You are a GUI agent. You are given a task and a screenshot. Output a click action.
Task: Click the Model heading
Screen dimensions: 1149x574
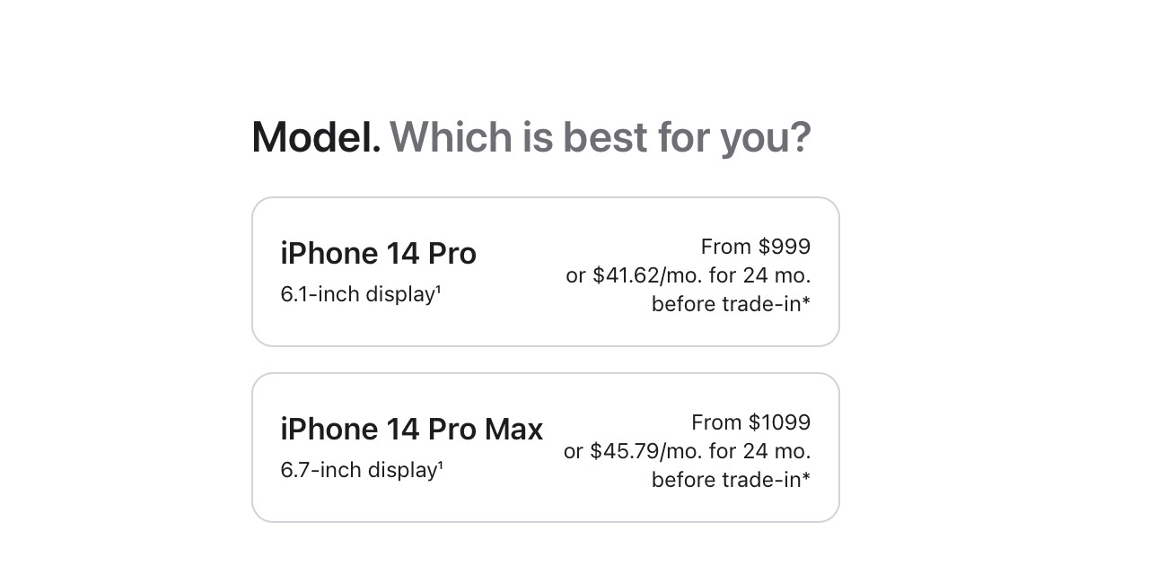click(314, 136)
